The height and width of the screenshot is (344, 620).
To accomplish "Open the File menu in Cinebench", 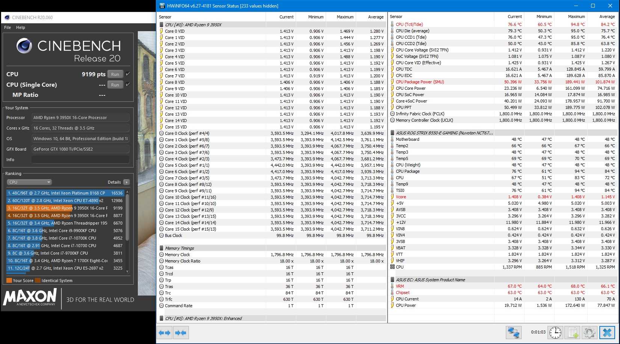I will click(x=8, y=27).
